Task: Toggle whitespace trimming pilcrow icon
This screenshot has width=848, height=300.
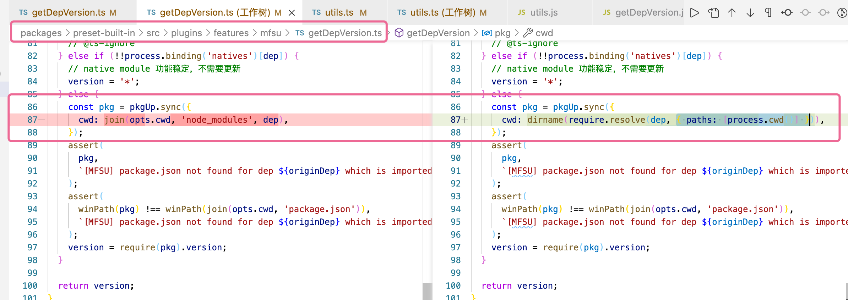Action: tap(768, 13)
